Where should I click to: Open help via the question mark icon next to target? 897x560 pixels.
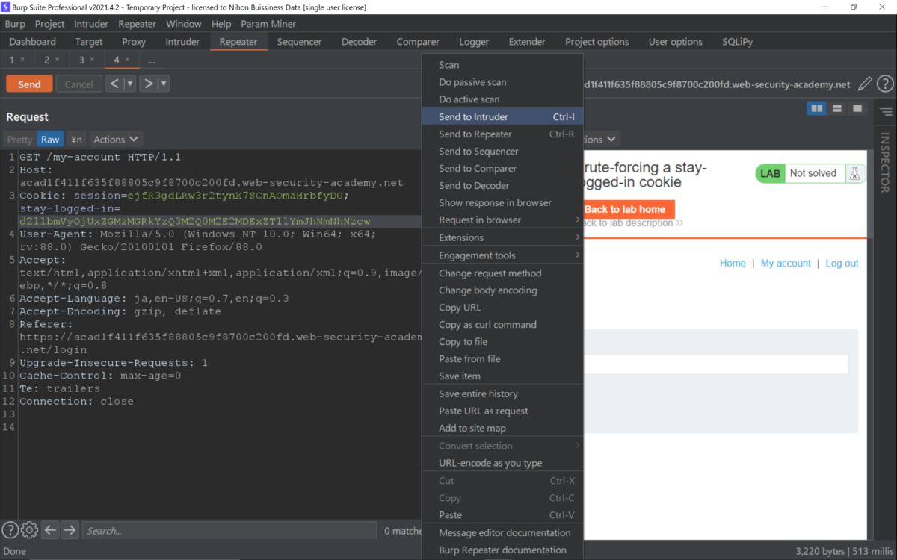pos(885,84)
